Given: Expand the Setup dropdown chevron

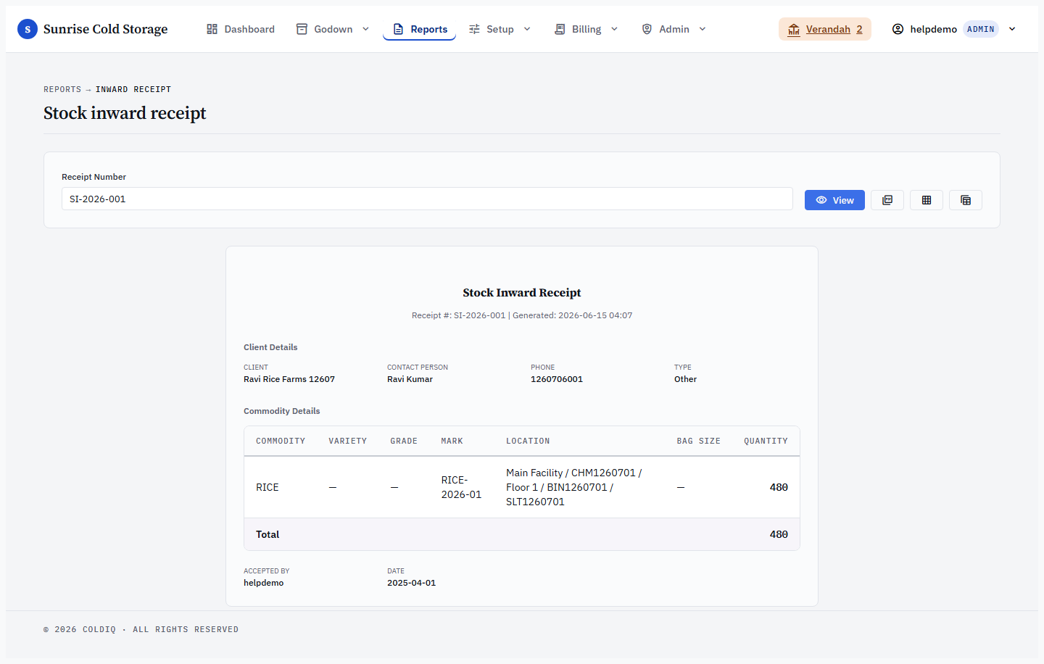Looking at the screenshot, I should (527, 29).
